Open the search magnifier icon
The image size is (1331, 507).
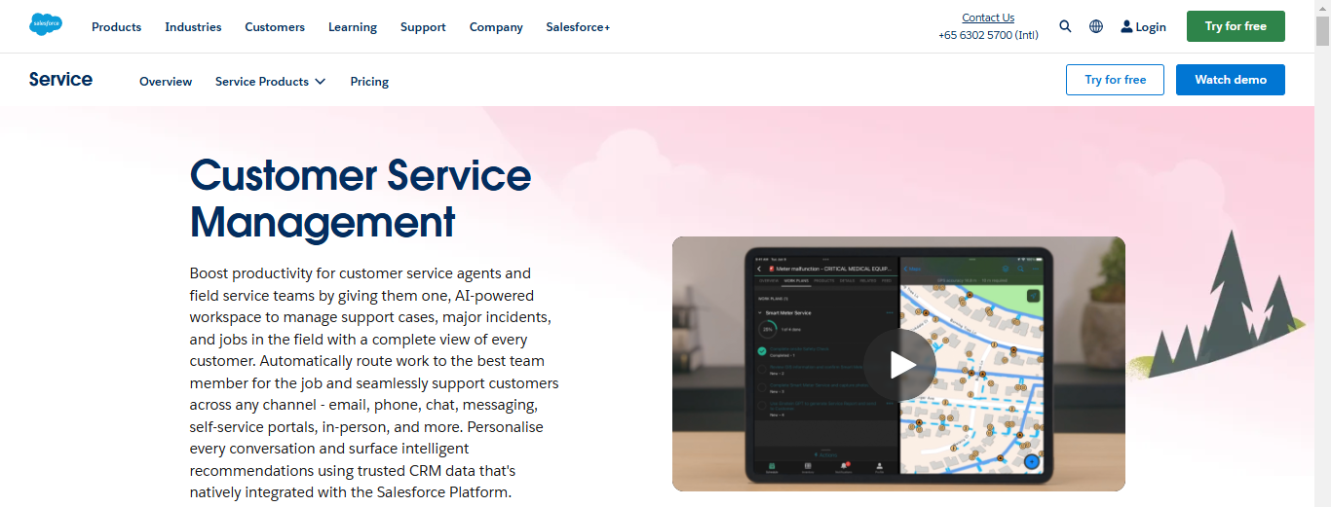point(1065,26)
